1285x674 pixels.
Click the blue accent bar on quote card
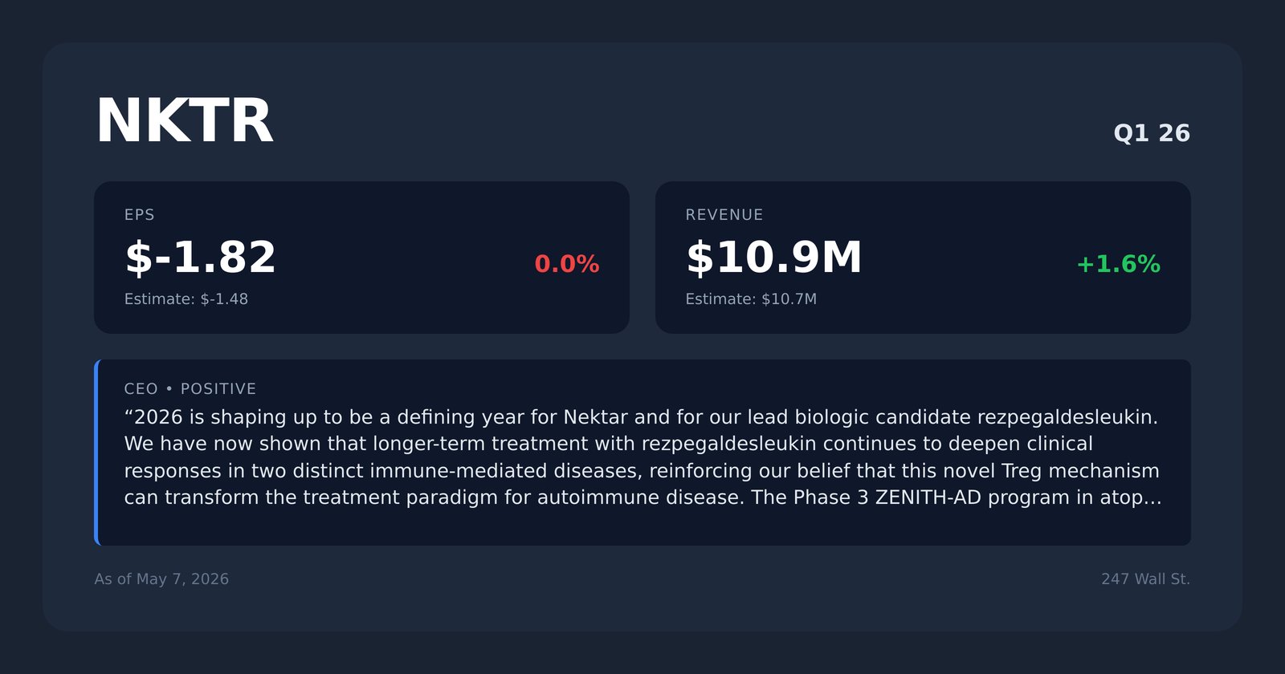[x=96, y=453]
